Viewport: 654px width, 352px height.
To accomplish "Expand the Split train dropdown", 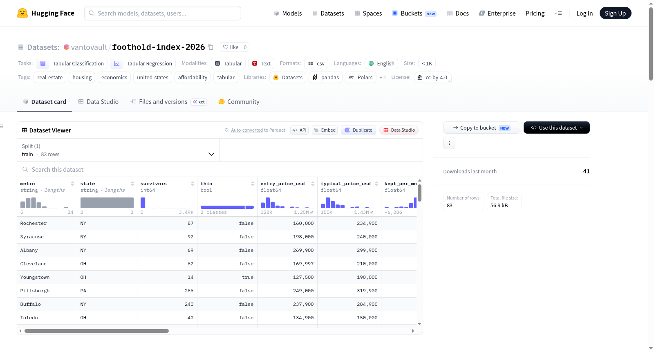I will [x=118, y=150].
